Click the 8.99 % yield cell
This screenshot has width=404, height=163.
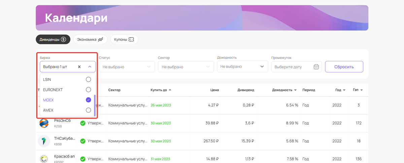(x=292, y=123)
